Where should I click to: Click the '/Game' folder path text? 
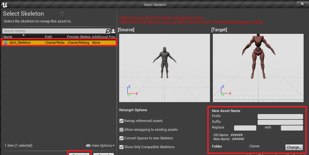[254, 146]
